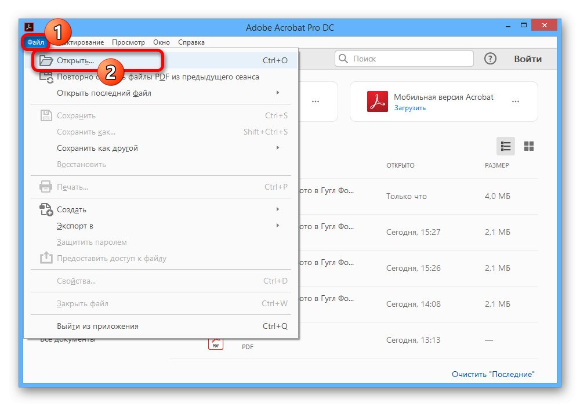Click the Acrobat app icon in title bar

29,27
